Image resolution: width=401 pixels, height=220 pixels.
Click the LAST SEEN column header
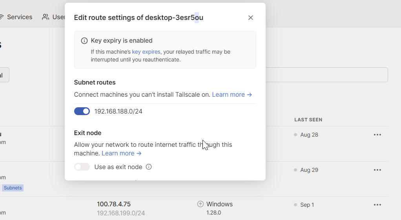tap(308, 120)
